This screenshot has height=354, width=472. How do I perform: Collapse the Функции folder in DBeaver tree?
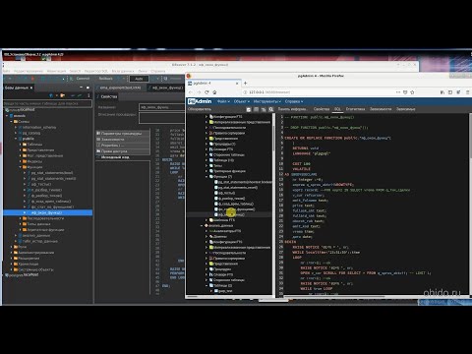tap(21, 167)
